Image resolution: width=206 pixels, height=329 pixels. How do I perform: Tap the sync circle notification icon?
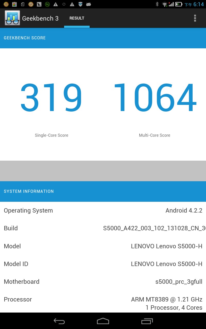[64, 4]
